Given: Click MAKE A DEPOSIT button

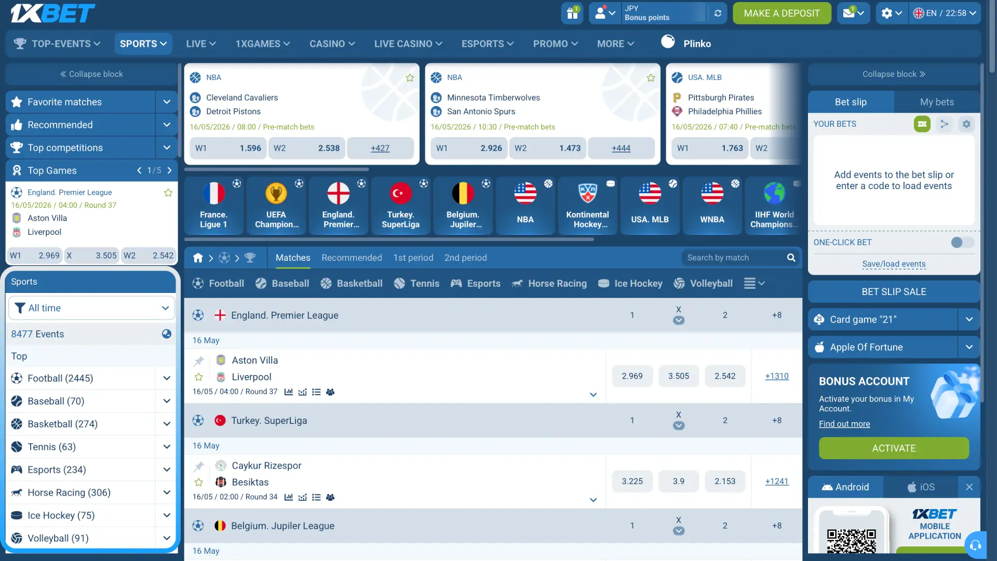Looking at the screenshot, I should (x=782, y=13).
